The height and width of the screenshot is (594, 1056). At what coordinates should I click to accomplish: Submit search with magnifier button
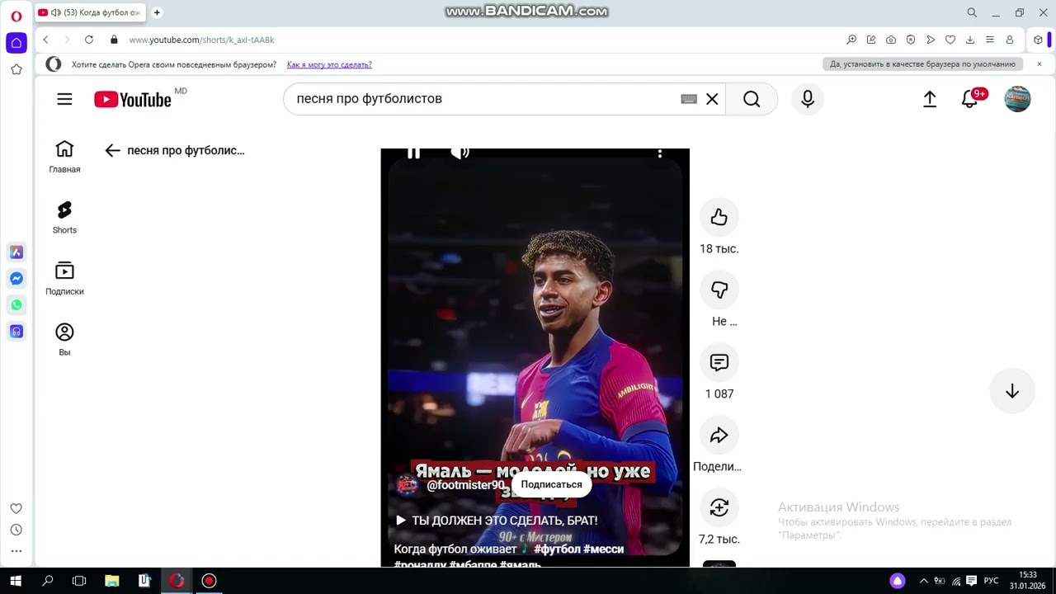point(751,99)
